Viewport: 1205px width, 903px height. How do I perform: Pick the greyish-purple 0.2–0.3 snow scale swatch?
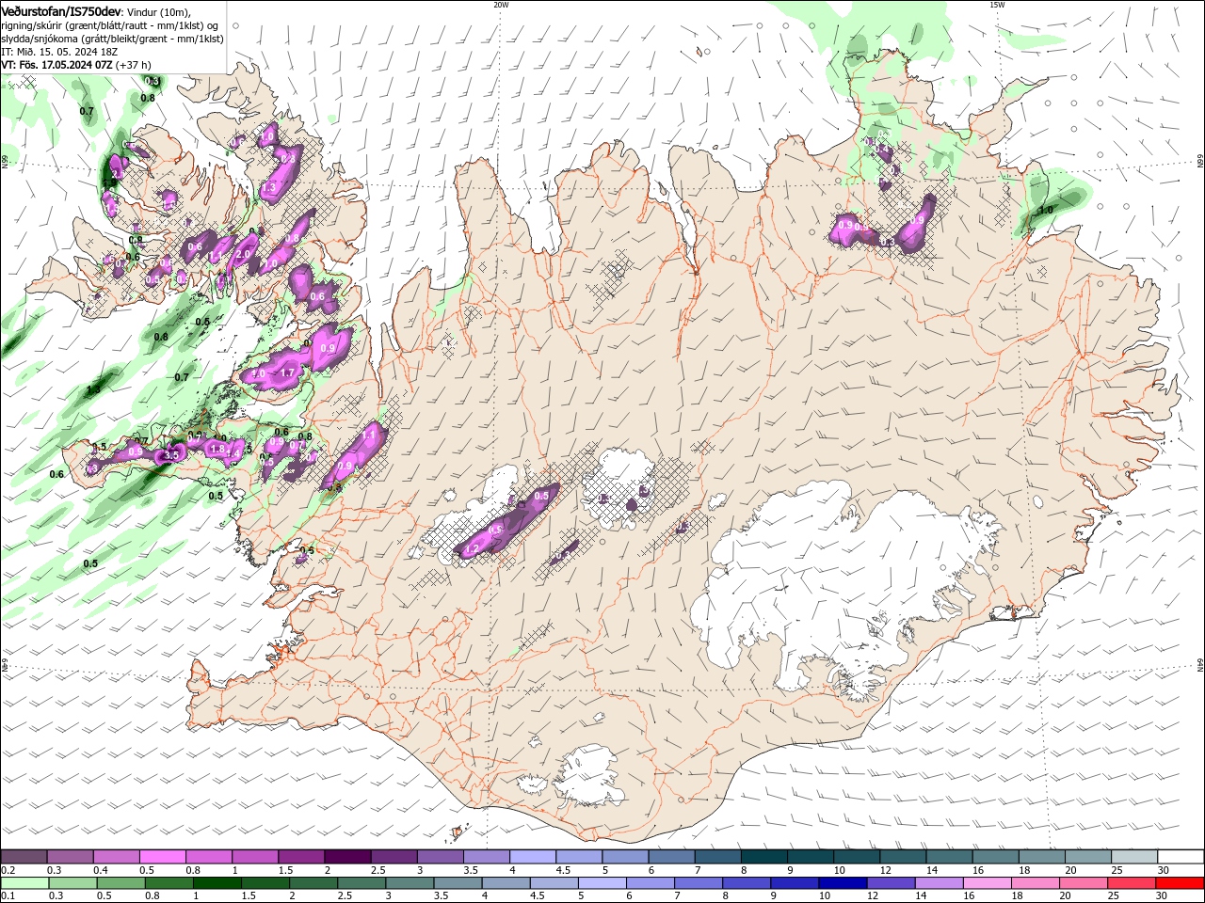tap(24, 857)
